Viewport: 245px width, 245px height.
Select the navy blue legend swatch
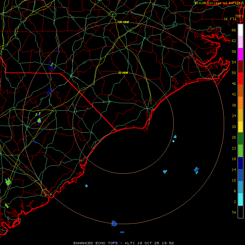point(240,163)
